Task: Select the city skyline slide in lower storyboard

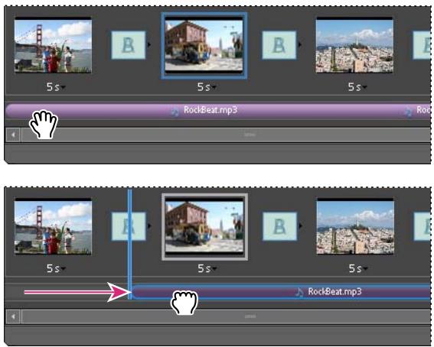Action: point(355,226)
